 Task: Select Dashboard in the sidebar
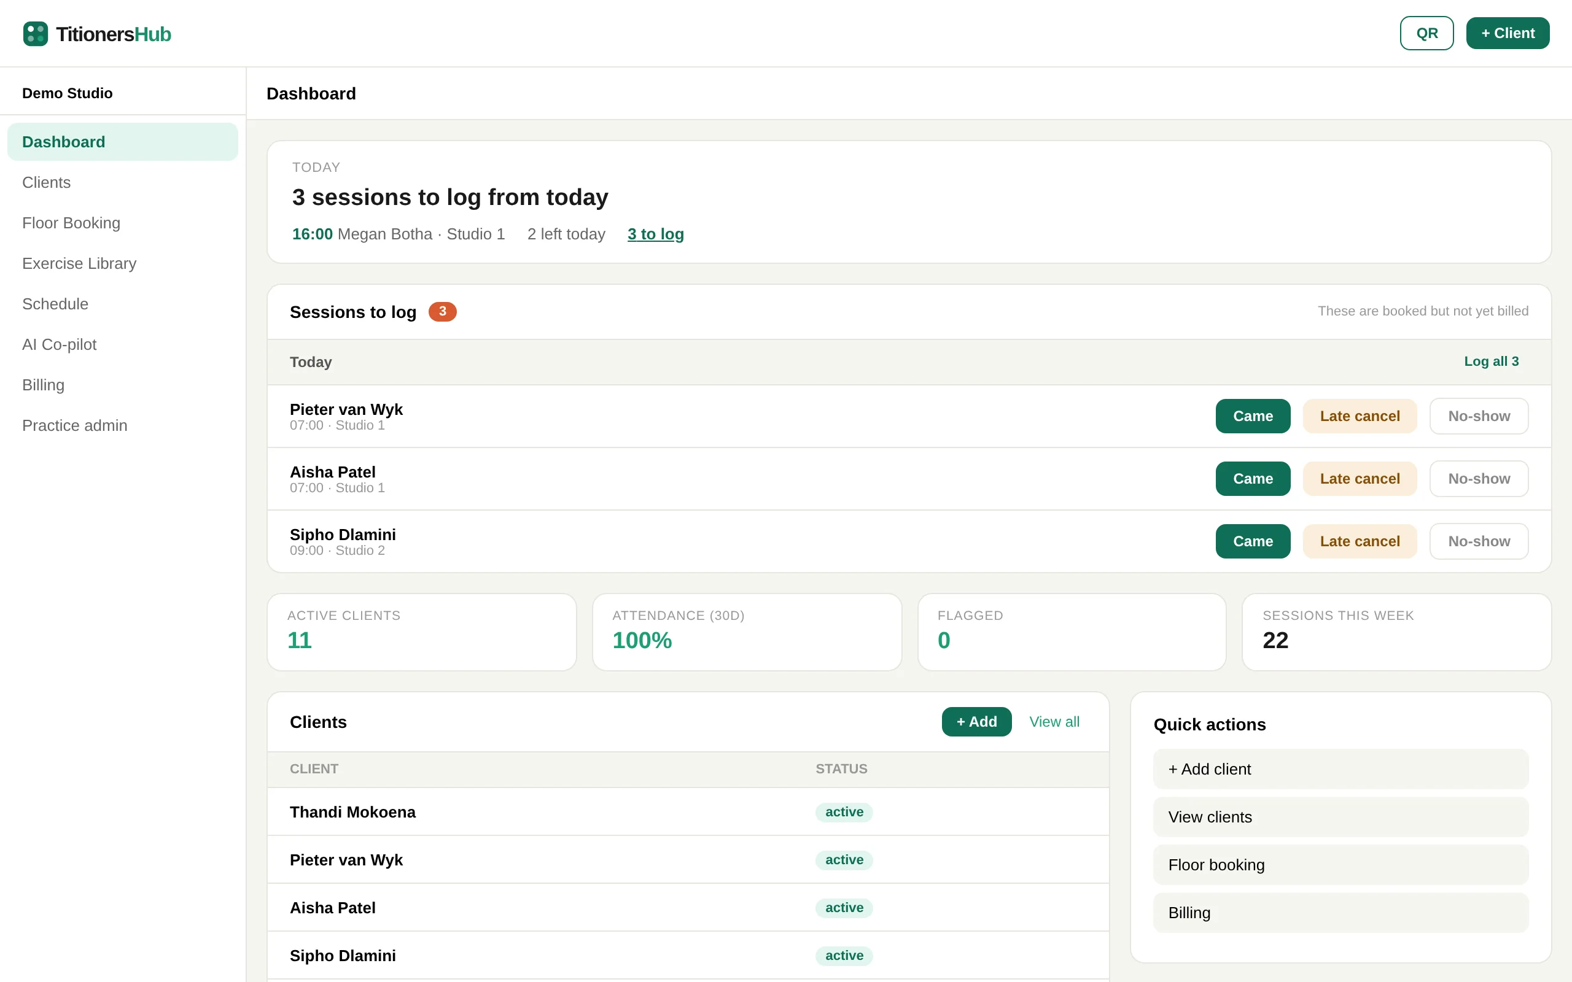[x=123, y=142]
